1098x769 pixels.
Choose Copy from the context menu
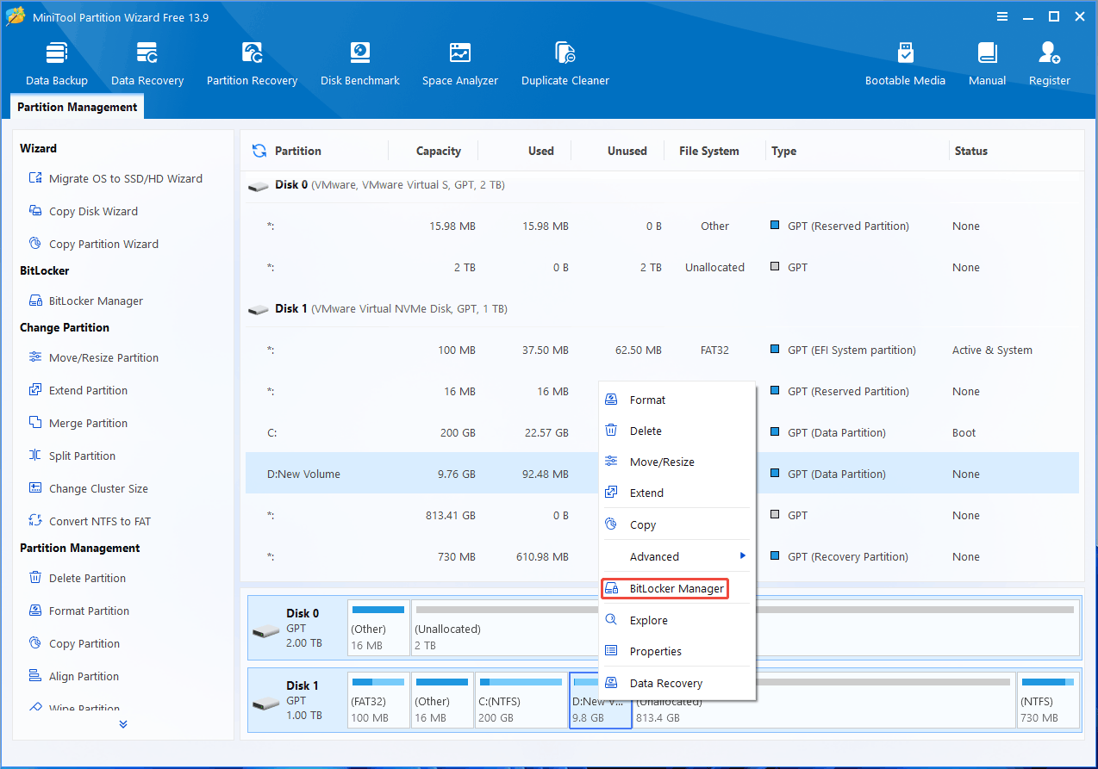[677, 524]
